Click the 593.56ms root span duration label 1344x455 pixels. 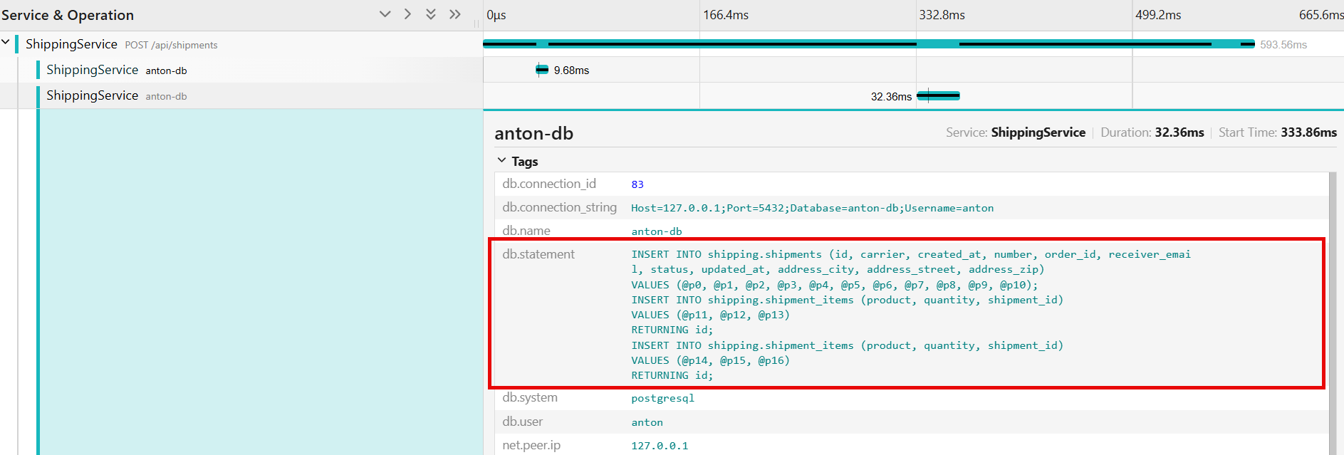1283,44
